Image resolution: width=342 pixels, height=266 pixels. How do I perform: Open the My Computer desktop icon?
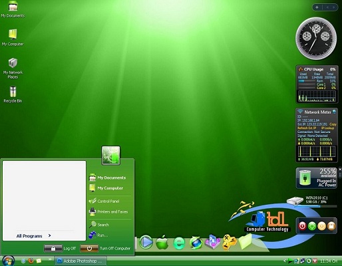coord(13,38)
